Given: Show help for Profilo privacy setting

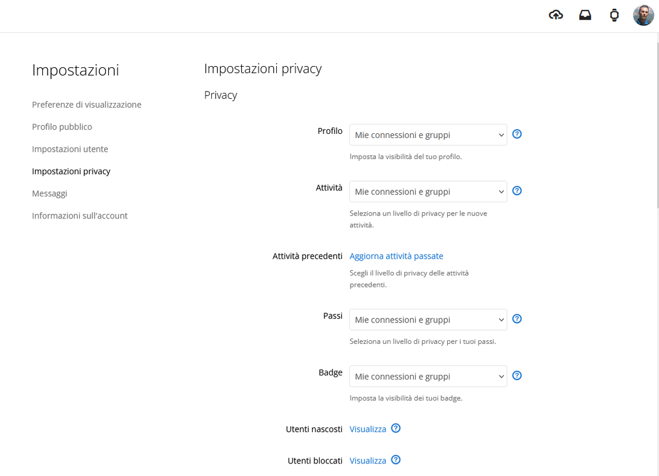Looking at the screenshot, I should coord(517,134).
